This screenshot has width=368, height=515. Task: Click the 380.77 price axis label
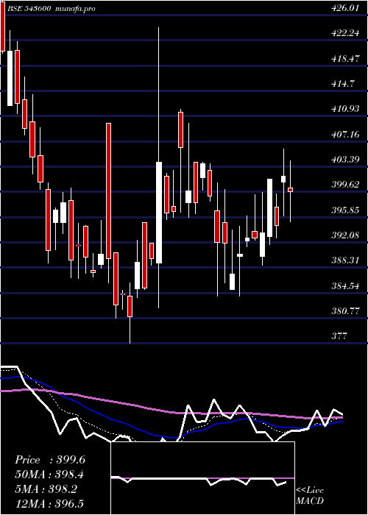pyautogui.click(x=344, y=310)
